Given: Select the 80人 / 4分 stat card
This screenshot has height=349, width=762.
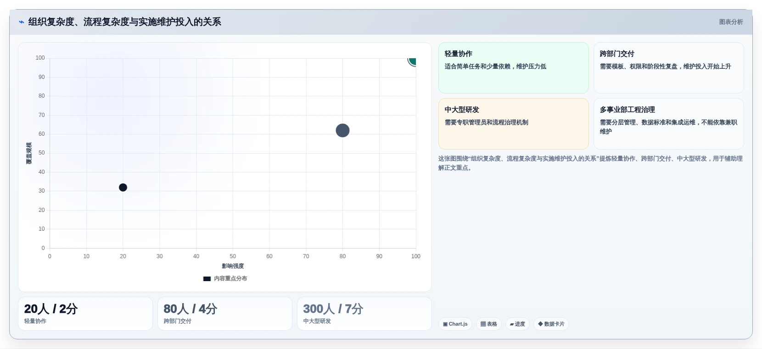Looking at the screenshot, I should pos(225,314).
